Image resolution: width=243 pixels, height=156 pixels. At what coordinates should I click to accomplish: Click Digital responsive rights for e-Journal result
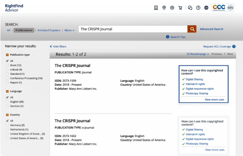point(200,139)
